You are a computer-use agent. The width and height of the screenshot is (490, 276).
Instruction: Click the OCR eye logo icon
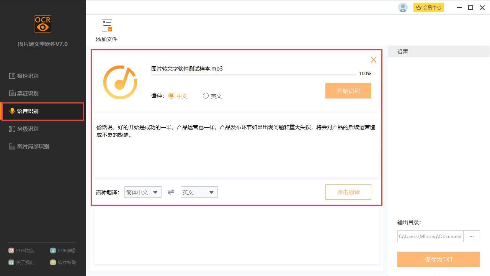click(42, 24)
